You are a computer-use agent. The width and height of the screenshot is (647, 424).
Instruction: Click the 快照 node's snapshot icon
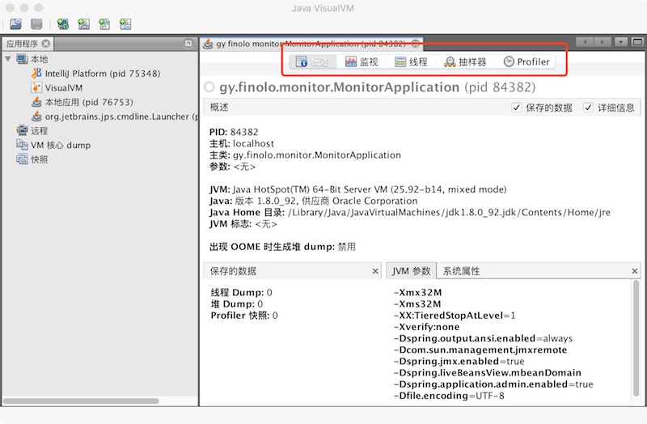[x=22, y=159]
